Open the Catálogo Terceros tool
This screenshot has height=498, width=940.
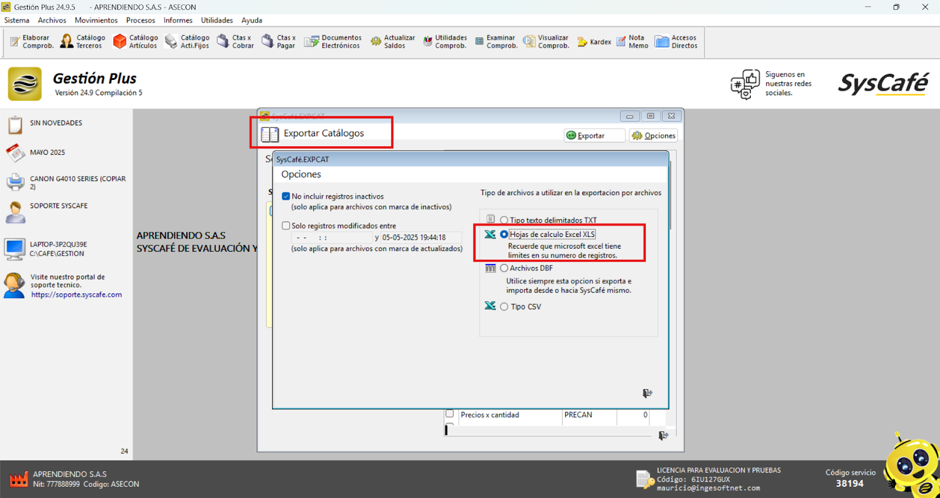[x=83, y=42]
